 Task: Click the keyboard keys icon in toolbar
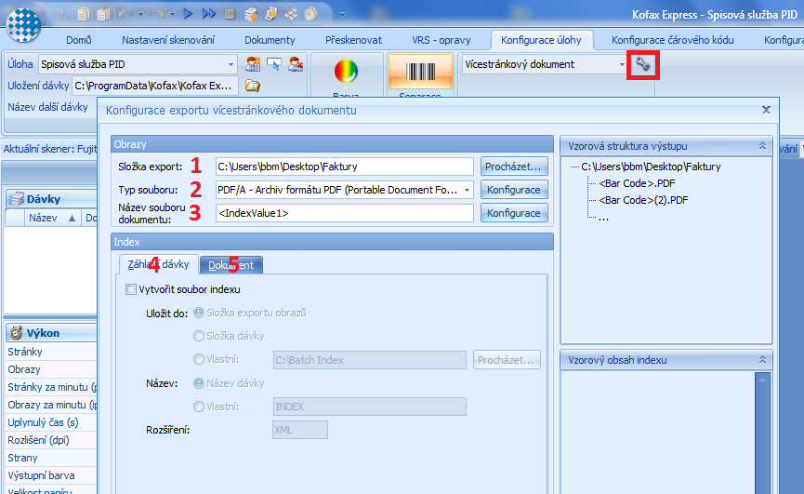coord(291,14)
